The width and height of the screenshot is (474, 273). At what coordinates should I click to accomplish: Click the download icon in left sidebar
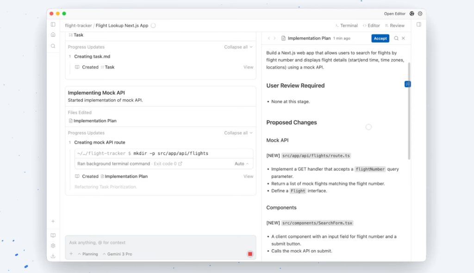coord(53,256)
